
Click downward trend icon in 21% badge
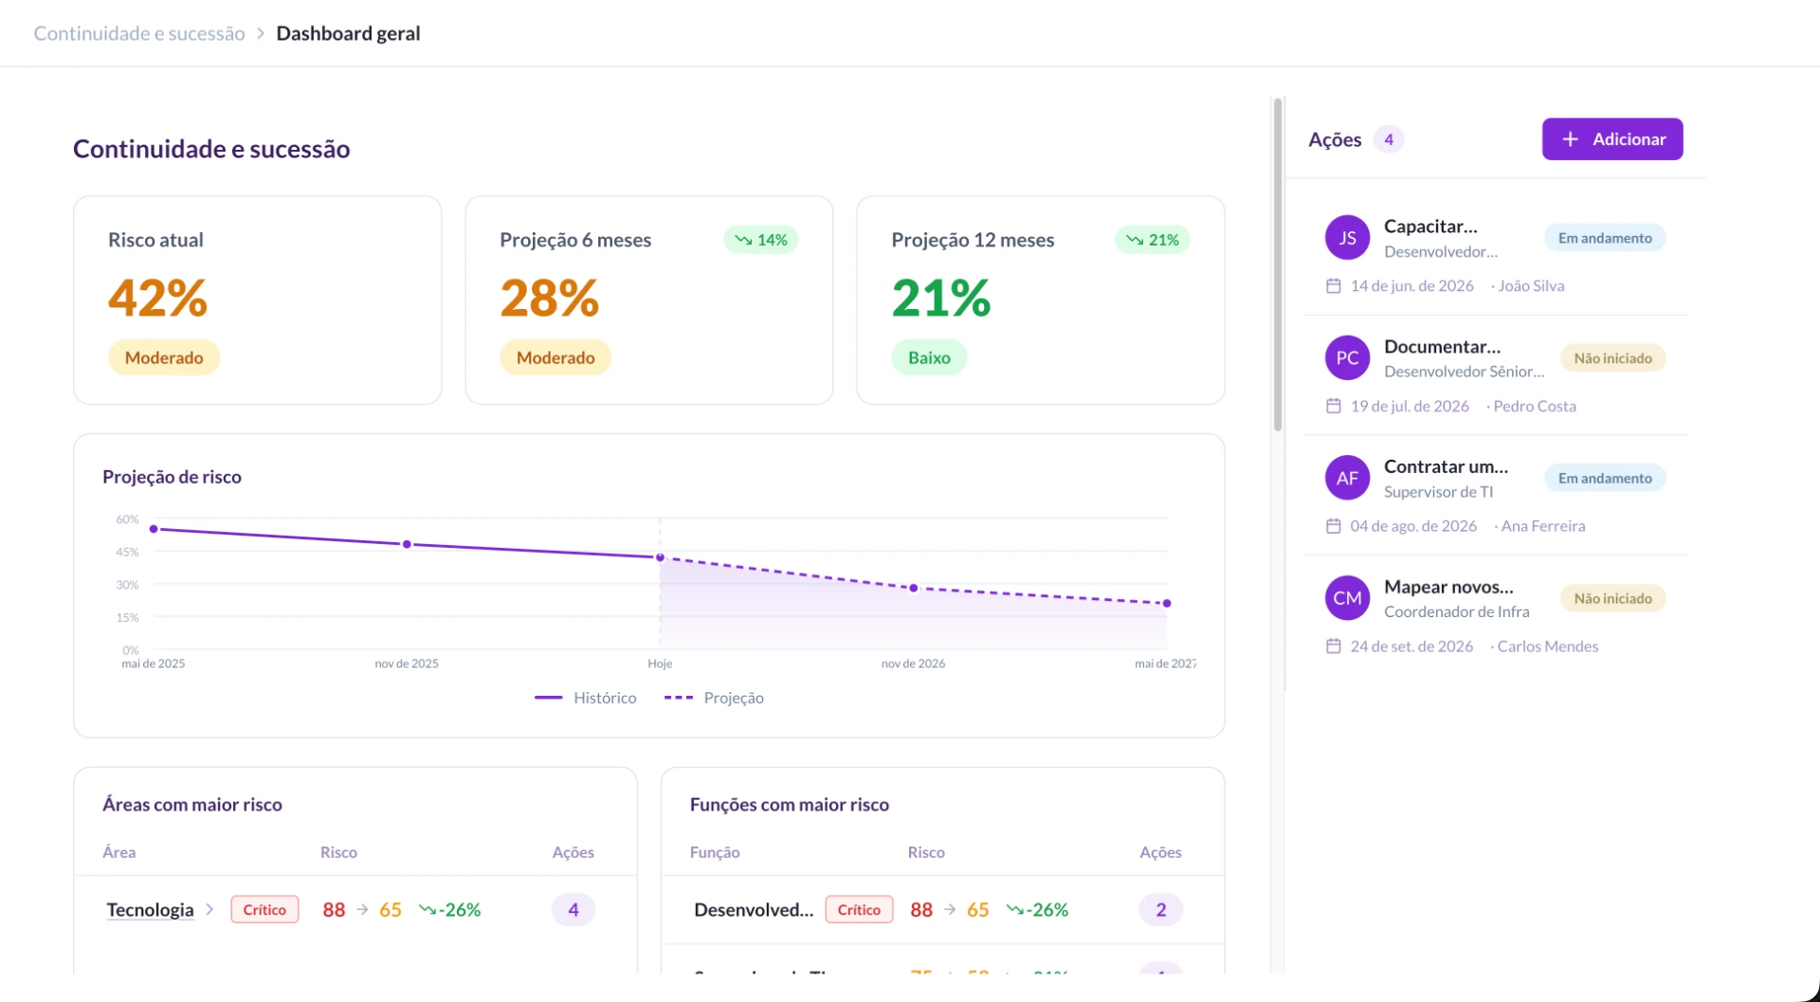coord(1135,240)
